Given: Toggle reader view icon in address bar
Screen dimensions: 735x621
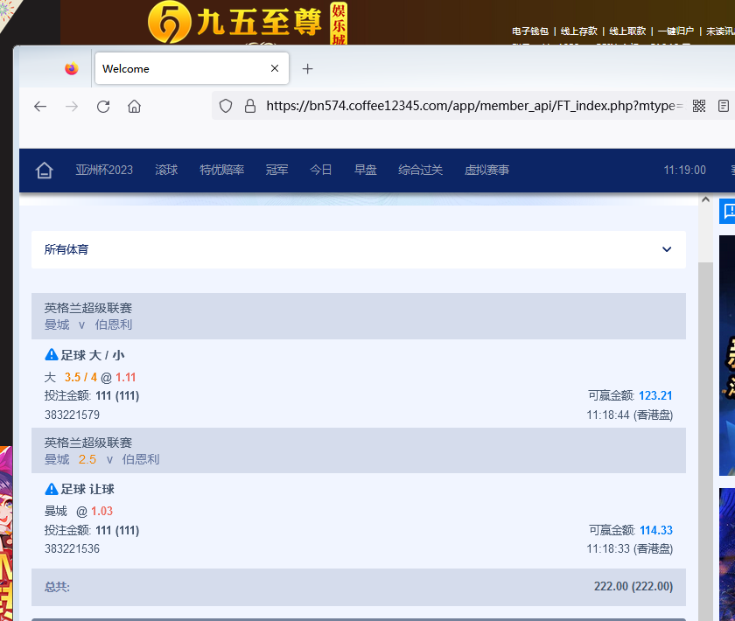Looking at the screenshot, I should point(724,106).
